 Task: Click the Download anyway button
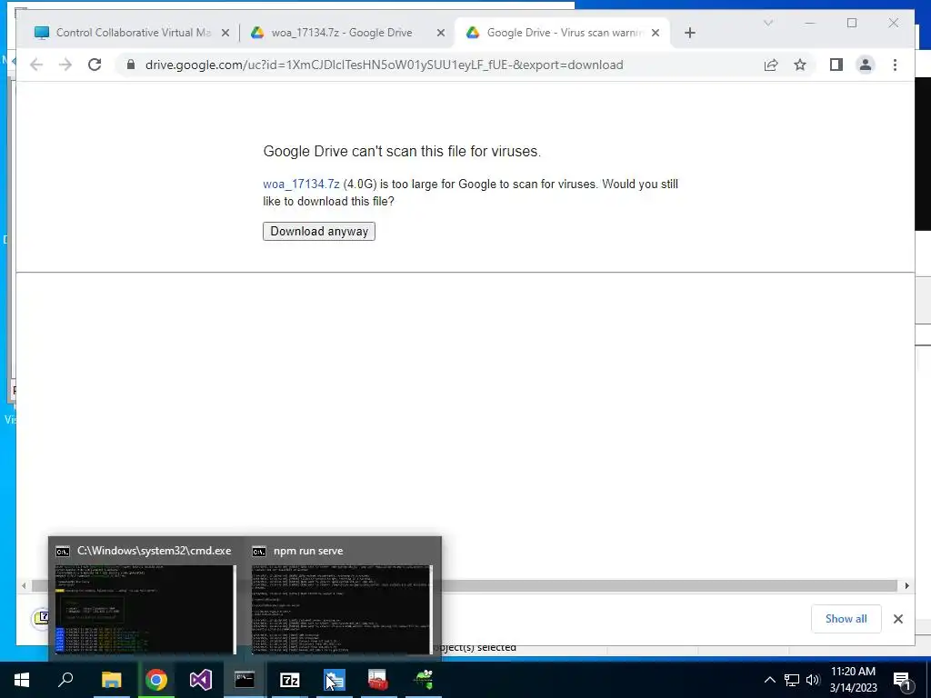tap(319, 232)
